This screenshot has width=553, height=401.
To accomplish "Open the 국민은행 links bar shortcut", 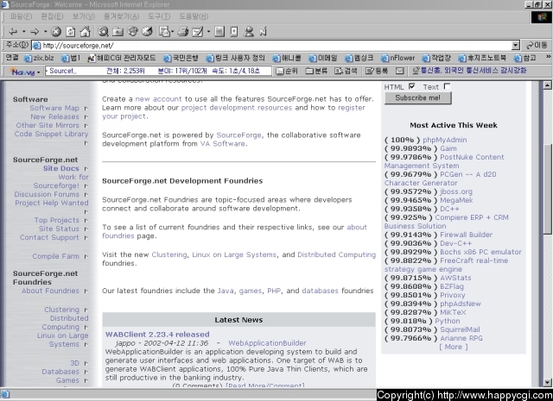I will click(x=181, y=58).
